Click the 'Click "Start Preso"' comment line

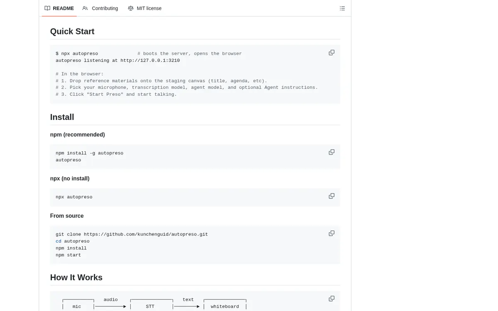point(116,95)
